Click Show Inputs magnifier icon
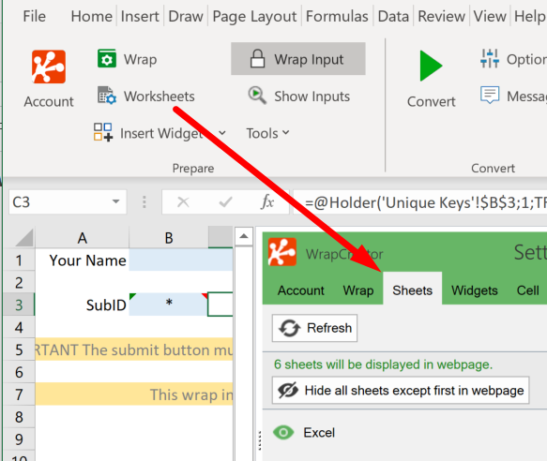The height and width of the screenshot is (461, 547). [x=257, y=96]
